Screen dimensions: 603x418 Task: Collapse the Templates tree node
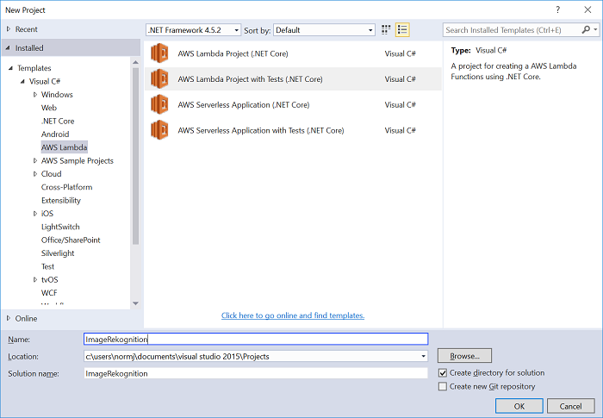click(x=10, y=68)
